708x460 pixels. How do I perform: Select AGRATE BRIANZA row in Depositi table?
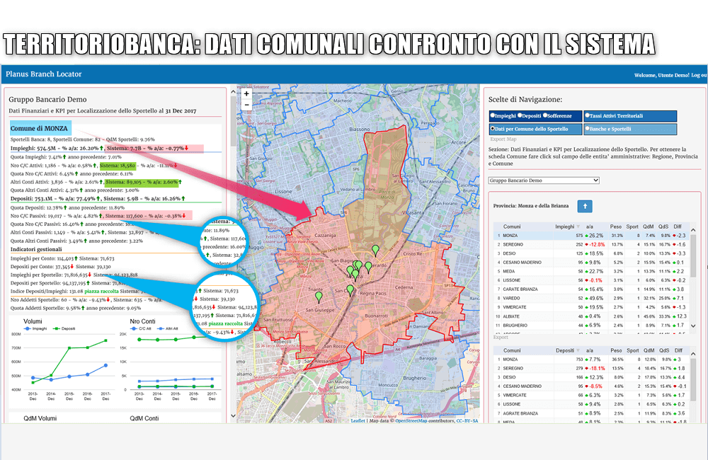click(x=590, y=413)
